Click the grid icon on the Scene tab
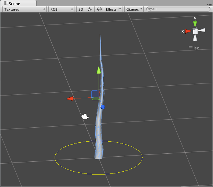 [5, 3]
